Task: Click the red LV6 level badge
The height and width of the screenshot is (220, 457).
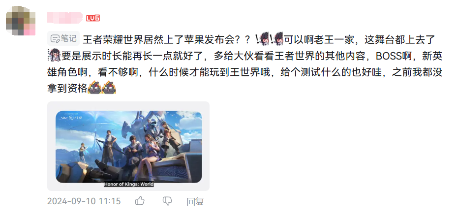Action: tap(93, 18)
